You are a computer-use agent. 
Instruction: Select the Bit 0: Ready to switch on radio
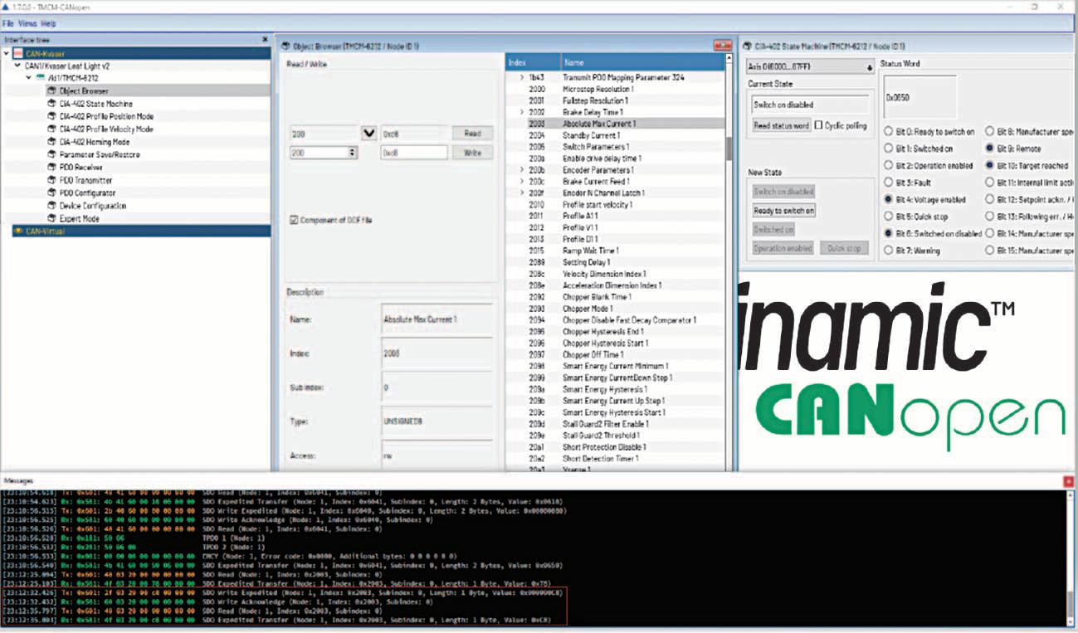pyautogui.click(x=889, y=132)
